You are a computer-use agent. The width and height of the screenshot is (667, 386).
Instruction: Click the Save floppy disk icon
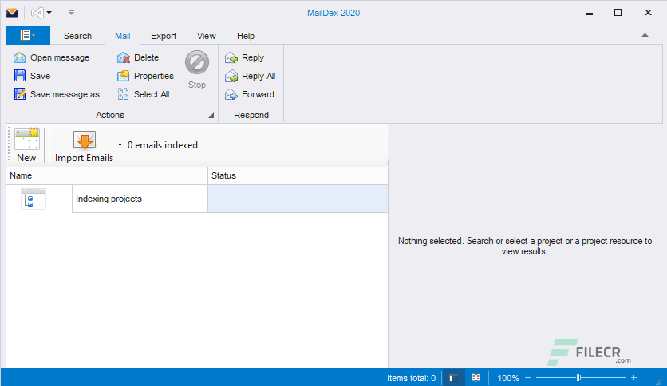pos(20,76)
